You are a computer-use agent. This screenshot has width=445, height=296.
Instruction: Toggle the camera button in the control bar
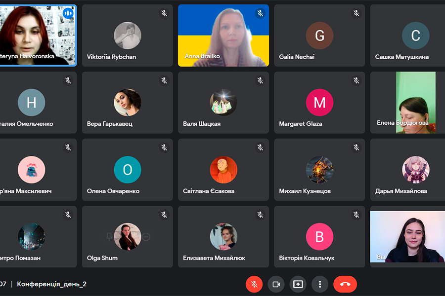click(276, 284)
